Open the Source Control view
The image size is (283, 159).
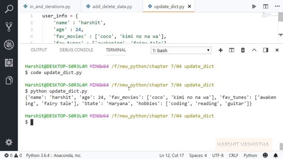pyautogui.click(x=9, y=26)
